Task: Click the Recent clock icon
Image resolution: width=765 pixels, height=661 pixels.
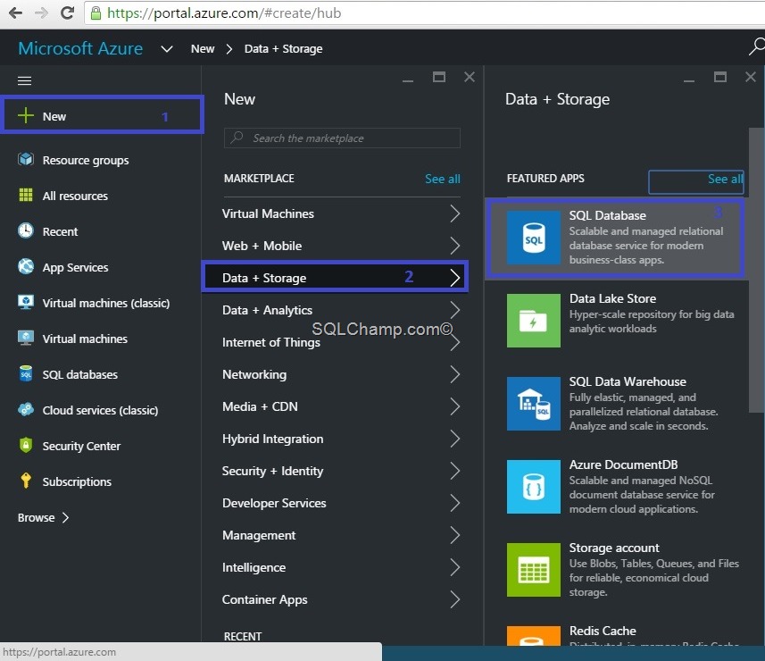Action: [x=26, y=230]
